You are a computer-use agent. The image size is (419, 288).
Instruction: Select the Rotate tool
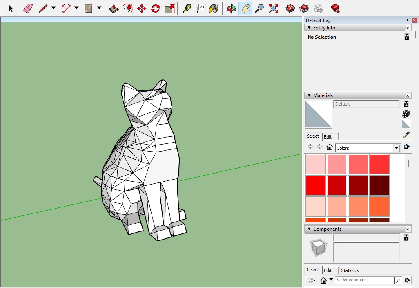pos(155,8)
